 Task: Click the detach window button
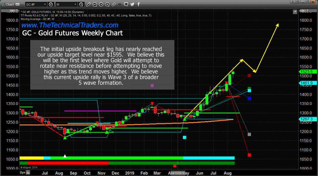coord(297,2)
